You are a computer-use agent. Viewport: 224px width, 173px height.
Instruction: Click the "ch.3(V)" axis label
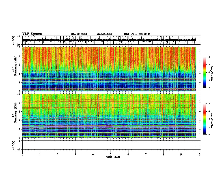tap(14, 145)
